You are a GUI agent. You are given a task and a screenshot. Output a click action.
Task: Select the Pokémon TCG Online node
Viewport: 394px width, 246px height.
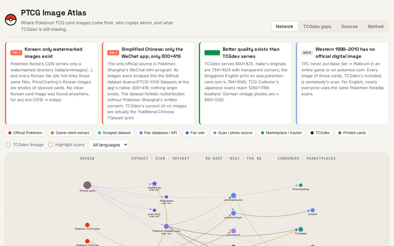87,225
